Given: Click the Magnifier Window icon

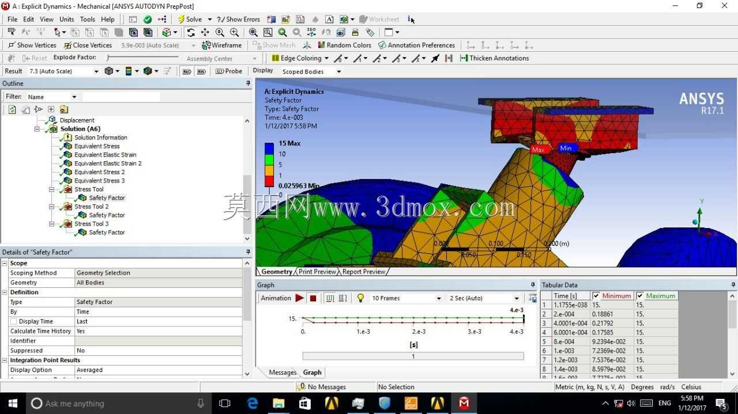Looking at the screenshot, I should pyautogui.click(x=268, y=32).
